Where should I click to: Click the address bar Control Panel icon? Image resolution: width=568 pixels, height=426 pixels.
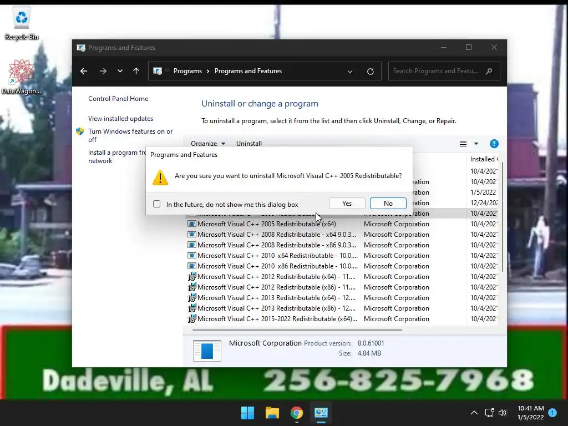158,71
